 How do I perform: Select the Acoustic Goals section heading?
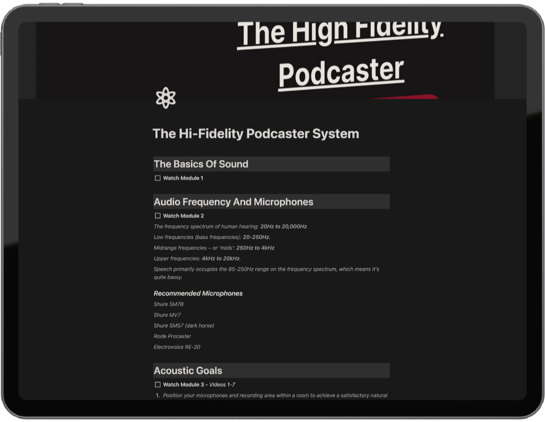[x=188, y=371]
